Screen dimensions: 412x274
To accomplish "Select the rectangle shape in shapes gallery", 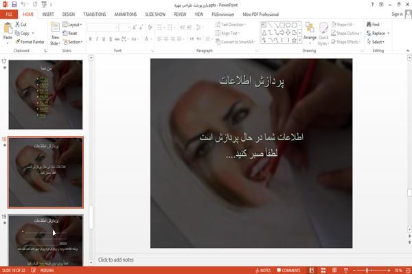I will coord(282,25).
